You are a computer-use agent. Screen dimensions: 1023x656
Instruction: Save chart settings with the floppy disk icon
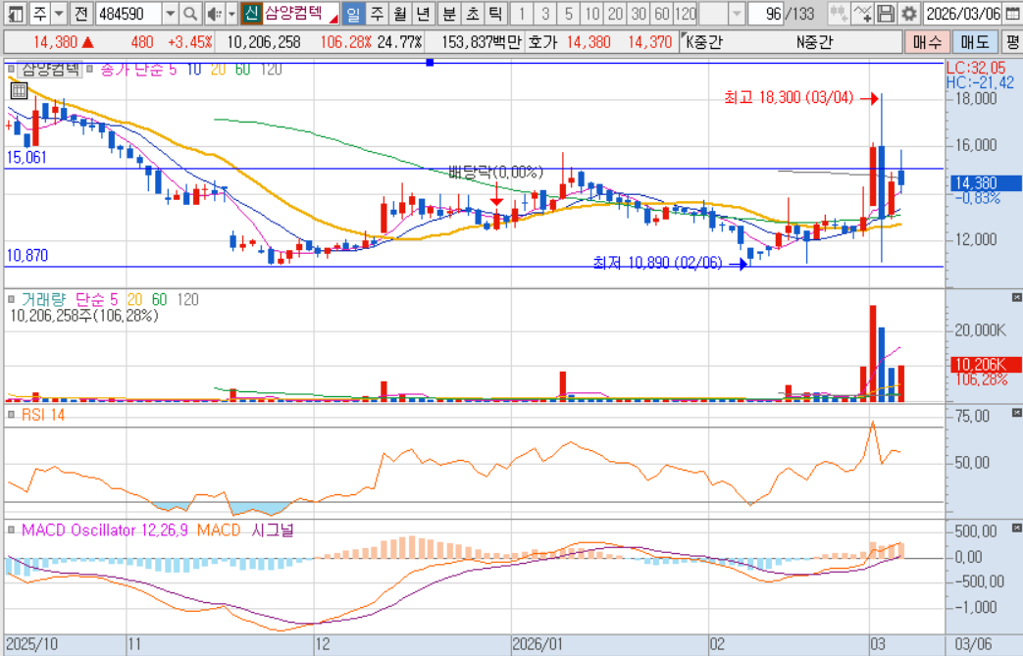[x=886, y=13]
